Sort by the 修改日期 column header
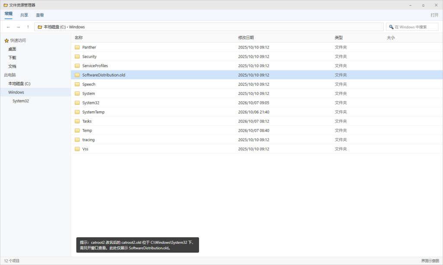 coord(246,38)
